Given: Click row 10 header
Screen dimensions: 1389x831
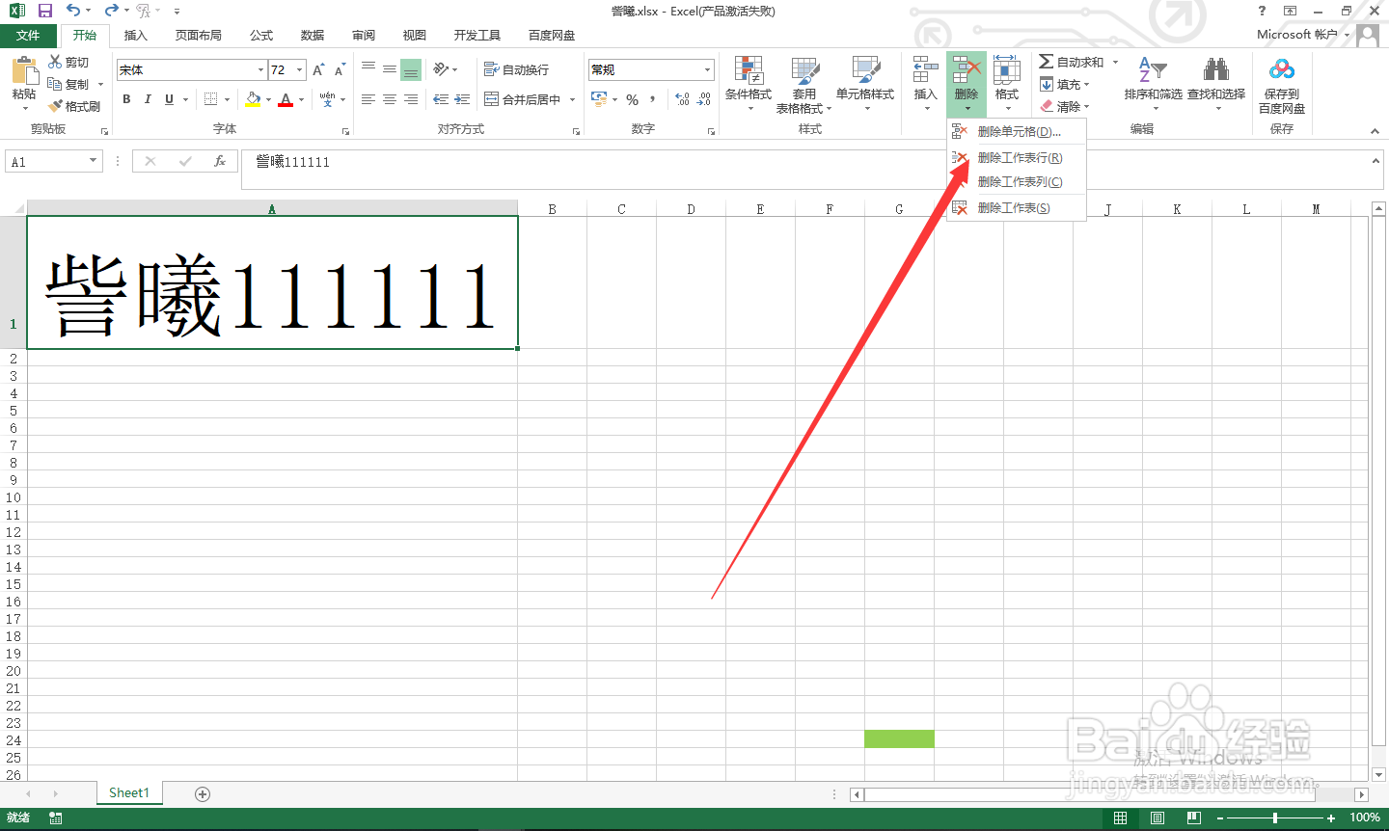Looking at the screenshot, I should (14, 497).
